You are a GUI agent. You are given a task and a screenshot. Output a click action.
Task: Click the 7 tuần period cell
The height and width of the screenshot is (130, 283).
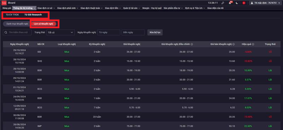pos(97,107)
